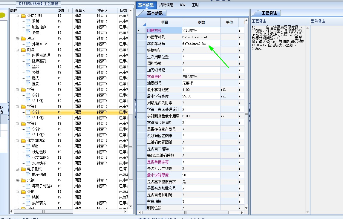Click the 板边包胶 document icon

[28, 152]
